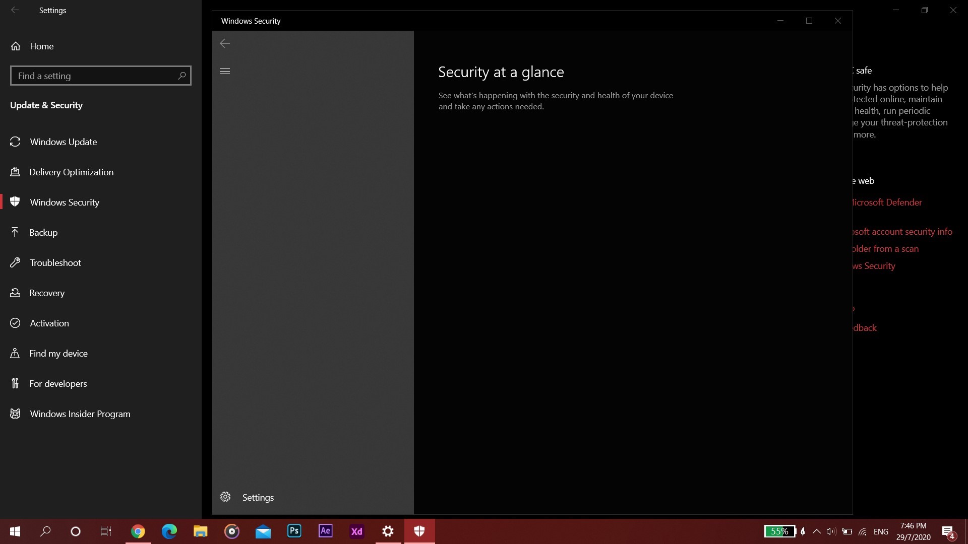Close the Windows Security window

coord(838,21)
